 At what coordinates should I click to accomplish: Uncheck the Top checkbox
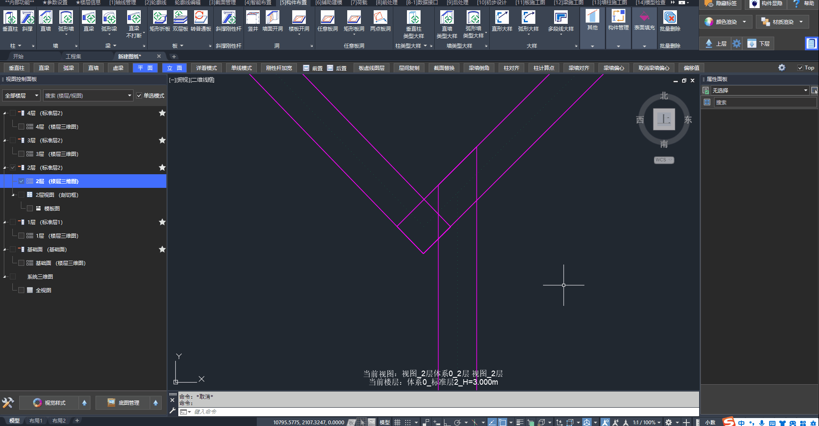pyautogui.click(x=800, y=68)
